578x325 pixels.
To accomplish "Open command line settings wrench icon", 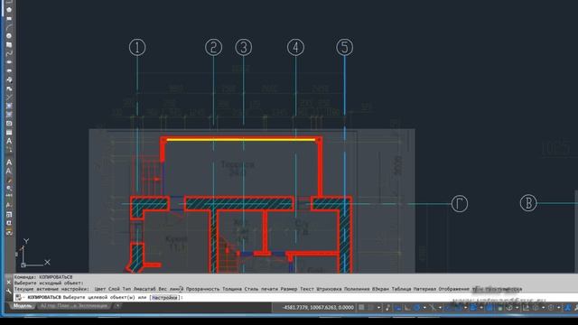I will [9, 291].
